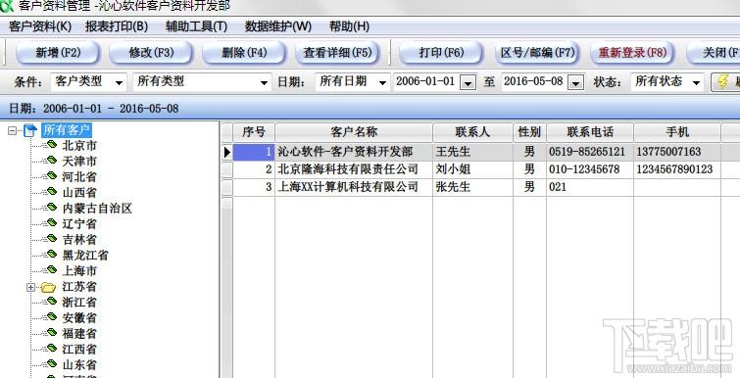Click the 打印(F6) button

coord(441,52)
